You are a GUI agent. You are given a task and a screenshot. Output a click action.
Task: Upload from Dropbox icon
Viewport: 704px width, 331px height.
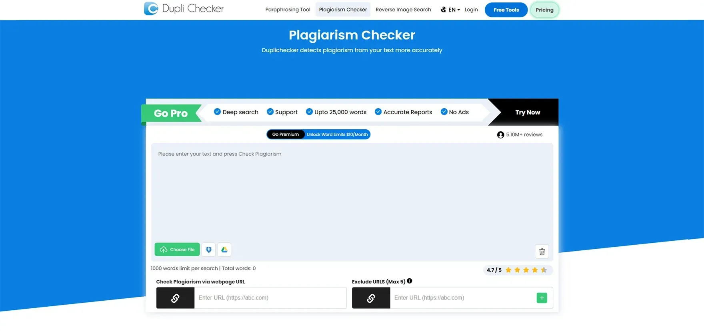click(x=208, y=250)
